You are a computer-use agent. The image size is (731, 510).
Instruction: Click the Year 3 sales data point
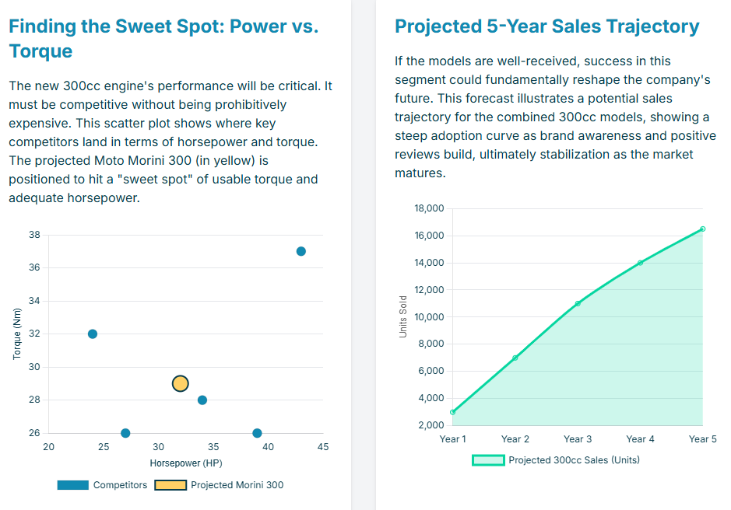578,303
